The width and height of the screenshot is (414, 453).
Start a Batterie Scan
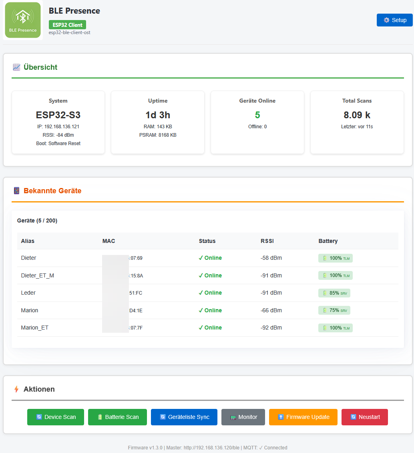point(117,417)
